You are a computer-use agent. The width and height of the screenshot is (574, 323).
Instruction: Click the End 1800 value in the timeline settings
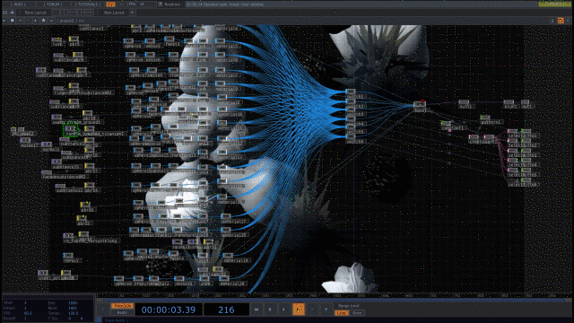click(73, 303)
